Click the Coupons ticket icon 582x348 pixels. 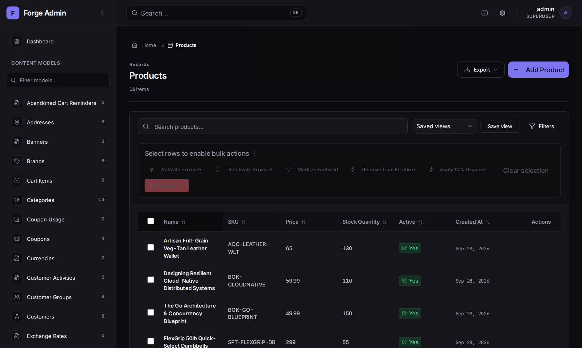click(x=17, y=239)
